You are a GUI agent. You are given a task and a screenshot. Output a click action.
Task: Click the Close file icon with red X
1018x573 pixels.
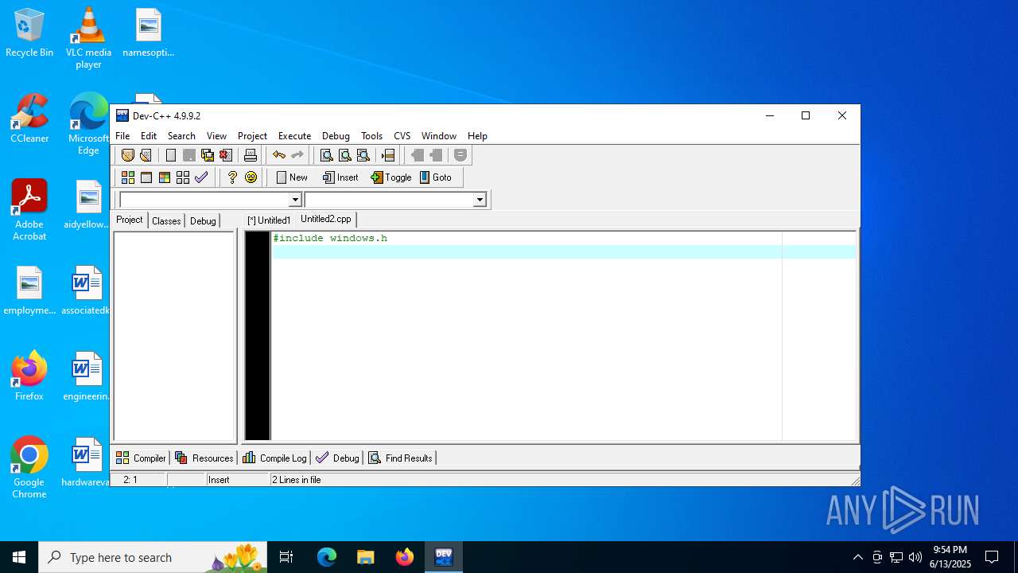pyautogui.click(x=226, y=155)
